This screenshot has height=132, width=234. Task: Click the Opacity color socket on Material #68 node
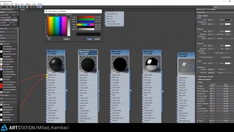[143, 103]
